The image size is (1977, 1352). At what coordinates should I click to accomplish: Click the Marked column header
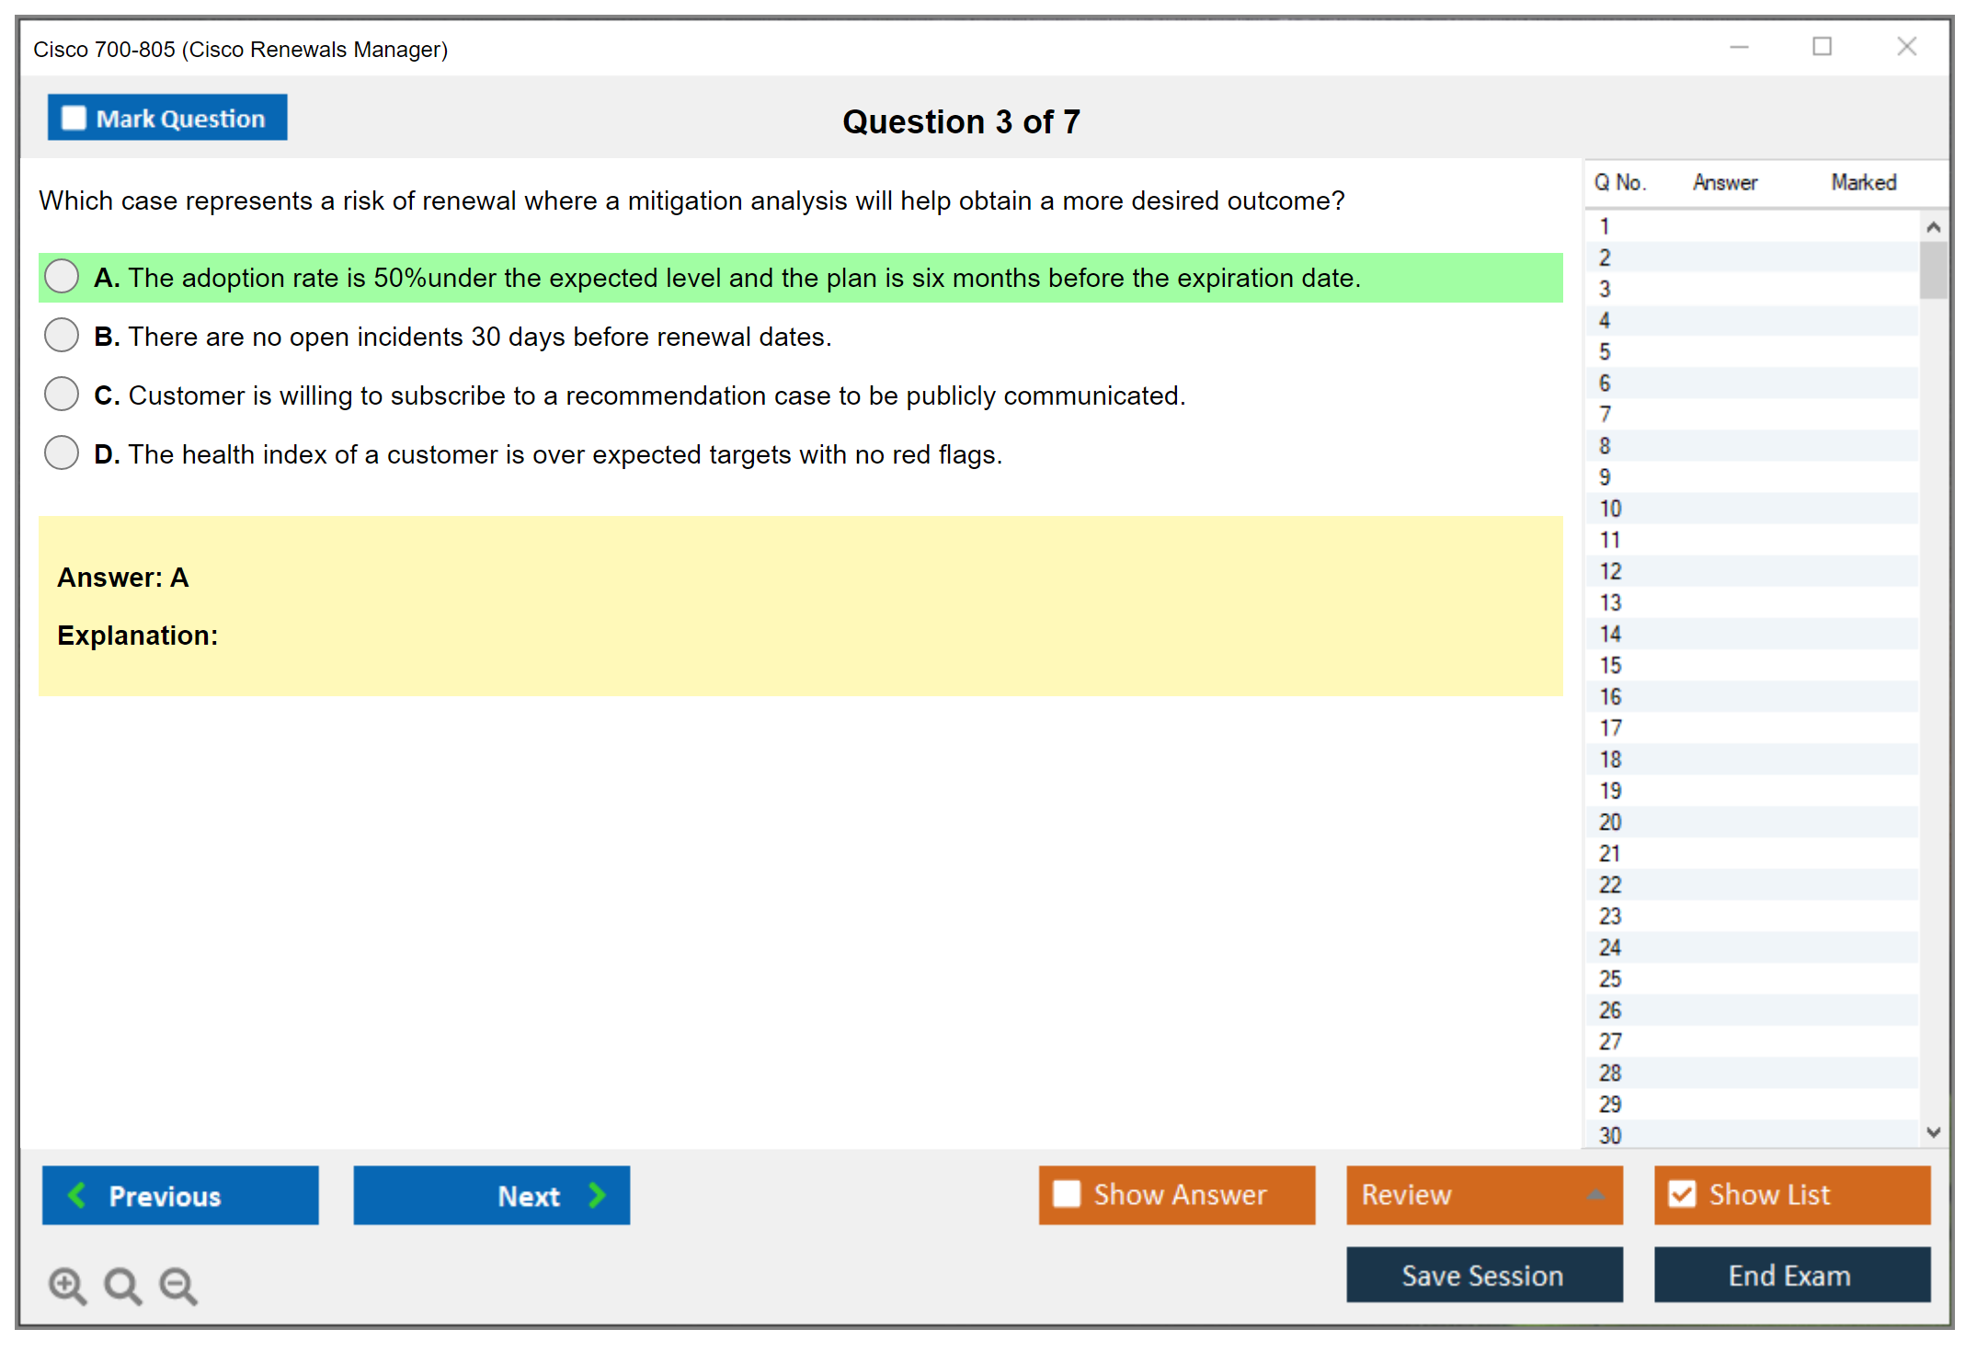1863,182
